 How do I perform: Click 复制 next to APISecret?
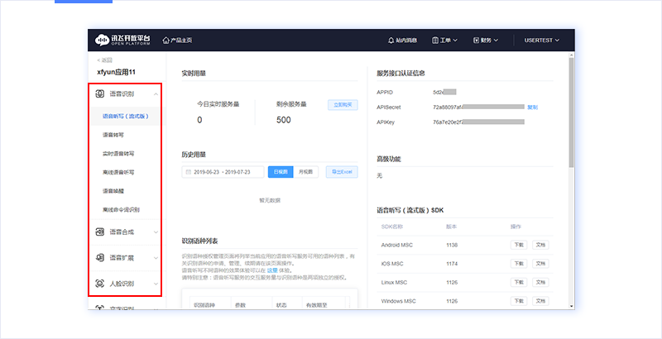(x=532, y=107)
